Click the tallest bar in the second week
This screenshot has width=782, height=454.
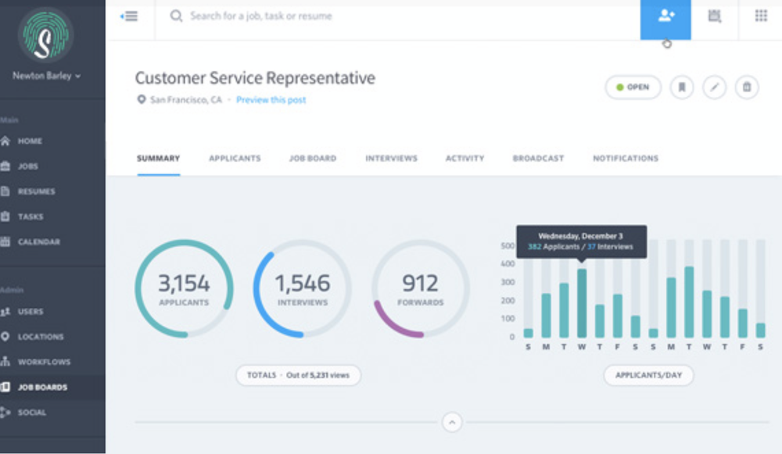(689, 302)
